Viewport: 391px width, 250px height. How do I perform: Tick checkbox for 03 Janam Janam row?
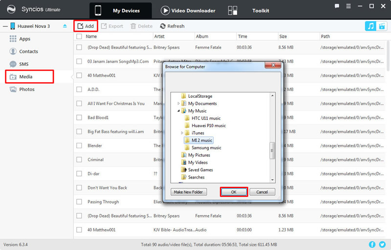[79, 61]
